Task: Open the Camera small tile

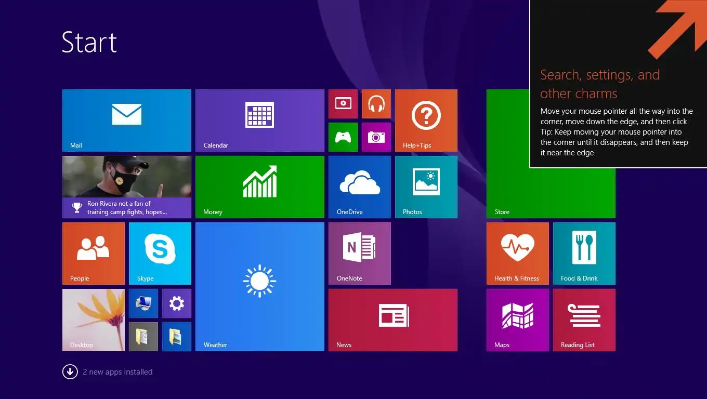Action: 376,137
